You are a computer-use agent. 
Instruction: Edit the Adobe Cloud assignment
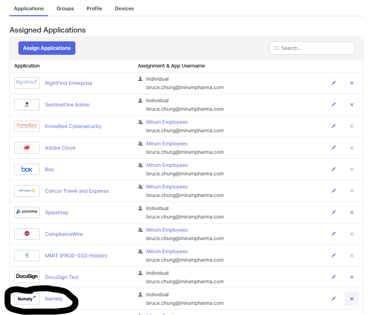pyautogui.click(x=333, y=148)
